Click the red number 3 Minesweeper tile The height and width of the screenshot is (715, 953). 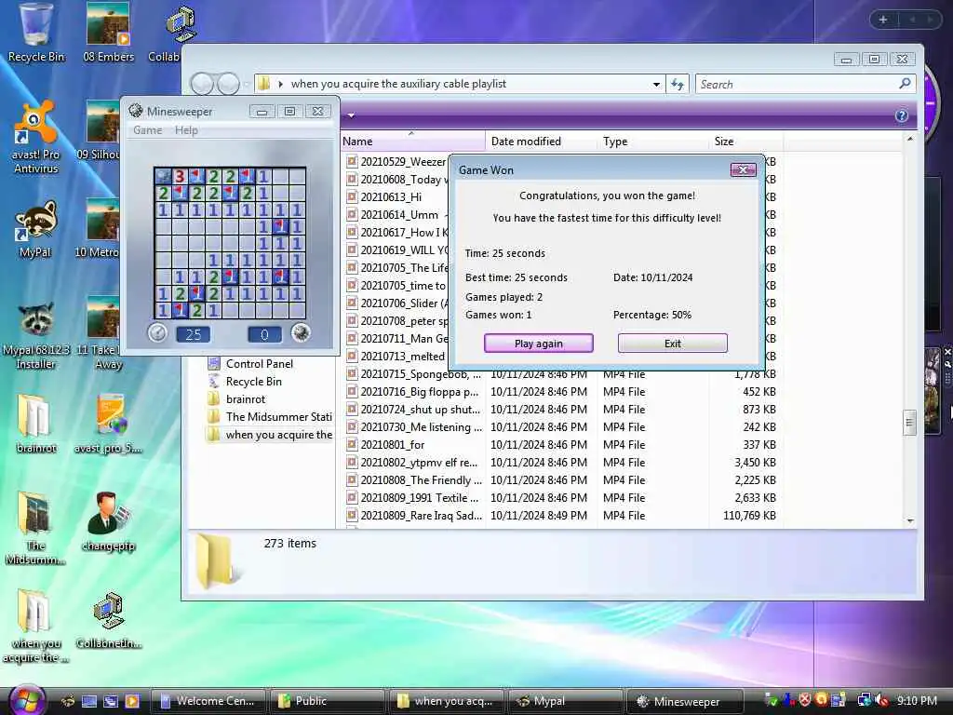(x=180, y=176)
